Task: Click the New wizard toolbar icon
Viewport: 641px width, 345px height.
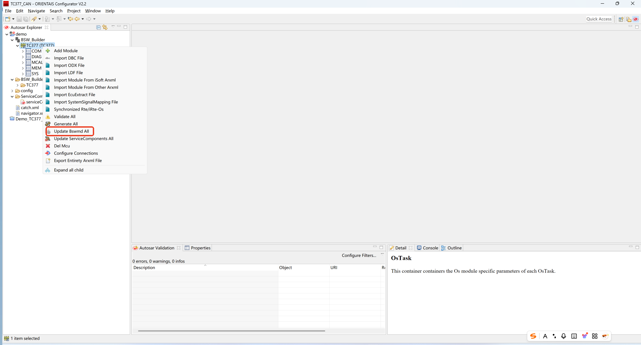Action: tap(8, 19)
